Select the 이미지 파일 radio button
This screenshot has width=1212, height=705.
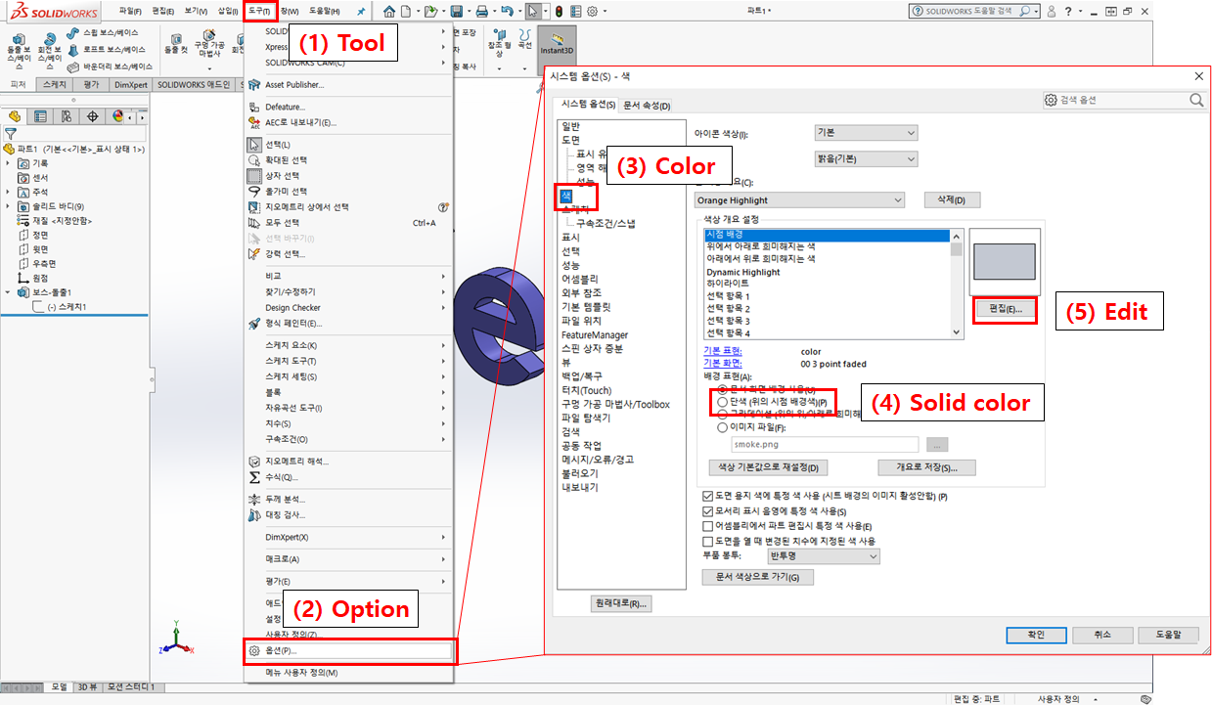(723, 426)
